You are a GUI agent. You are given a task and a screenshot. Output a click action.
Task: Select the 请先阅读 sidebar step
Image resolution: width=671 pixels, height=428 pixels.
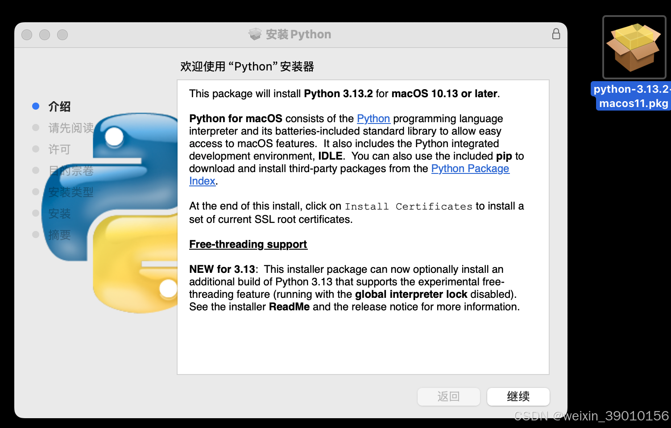70,128
